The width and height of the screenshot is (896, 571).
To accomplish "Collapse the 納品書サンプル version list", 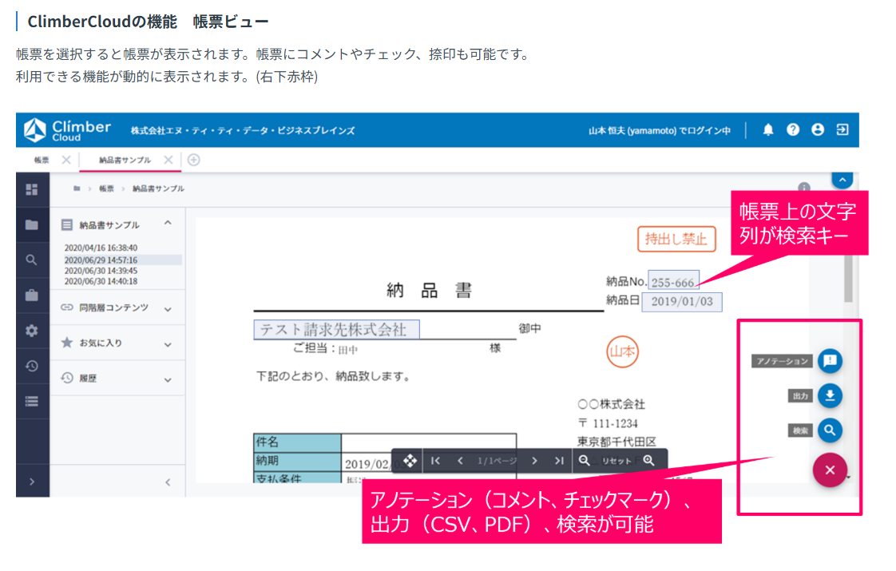I will pos(168,224).
